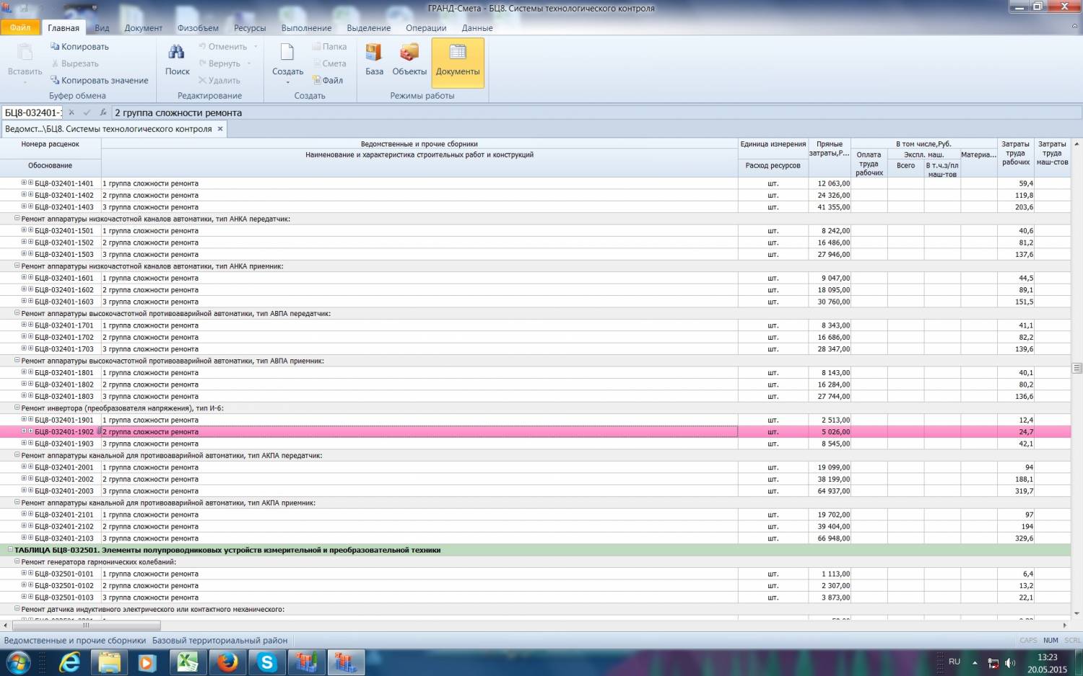Click the Файл icon in Создать group
The image size is (1083, 676).
(327, 81)
